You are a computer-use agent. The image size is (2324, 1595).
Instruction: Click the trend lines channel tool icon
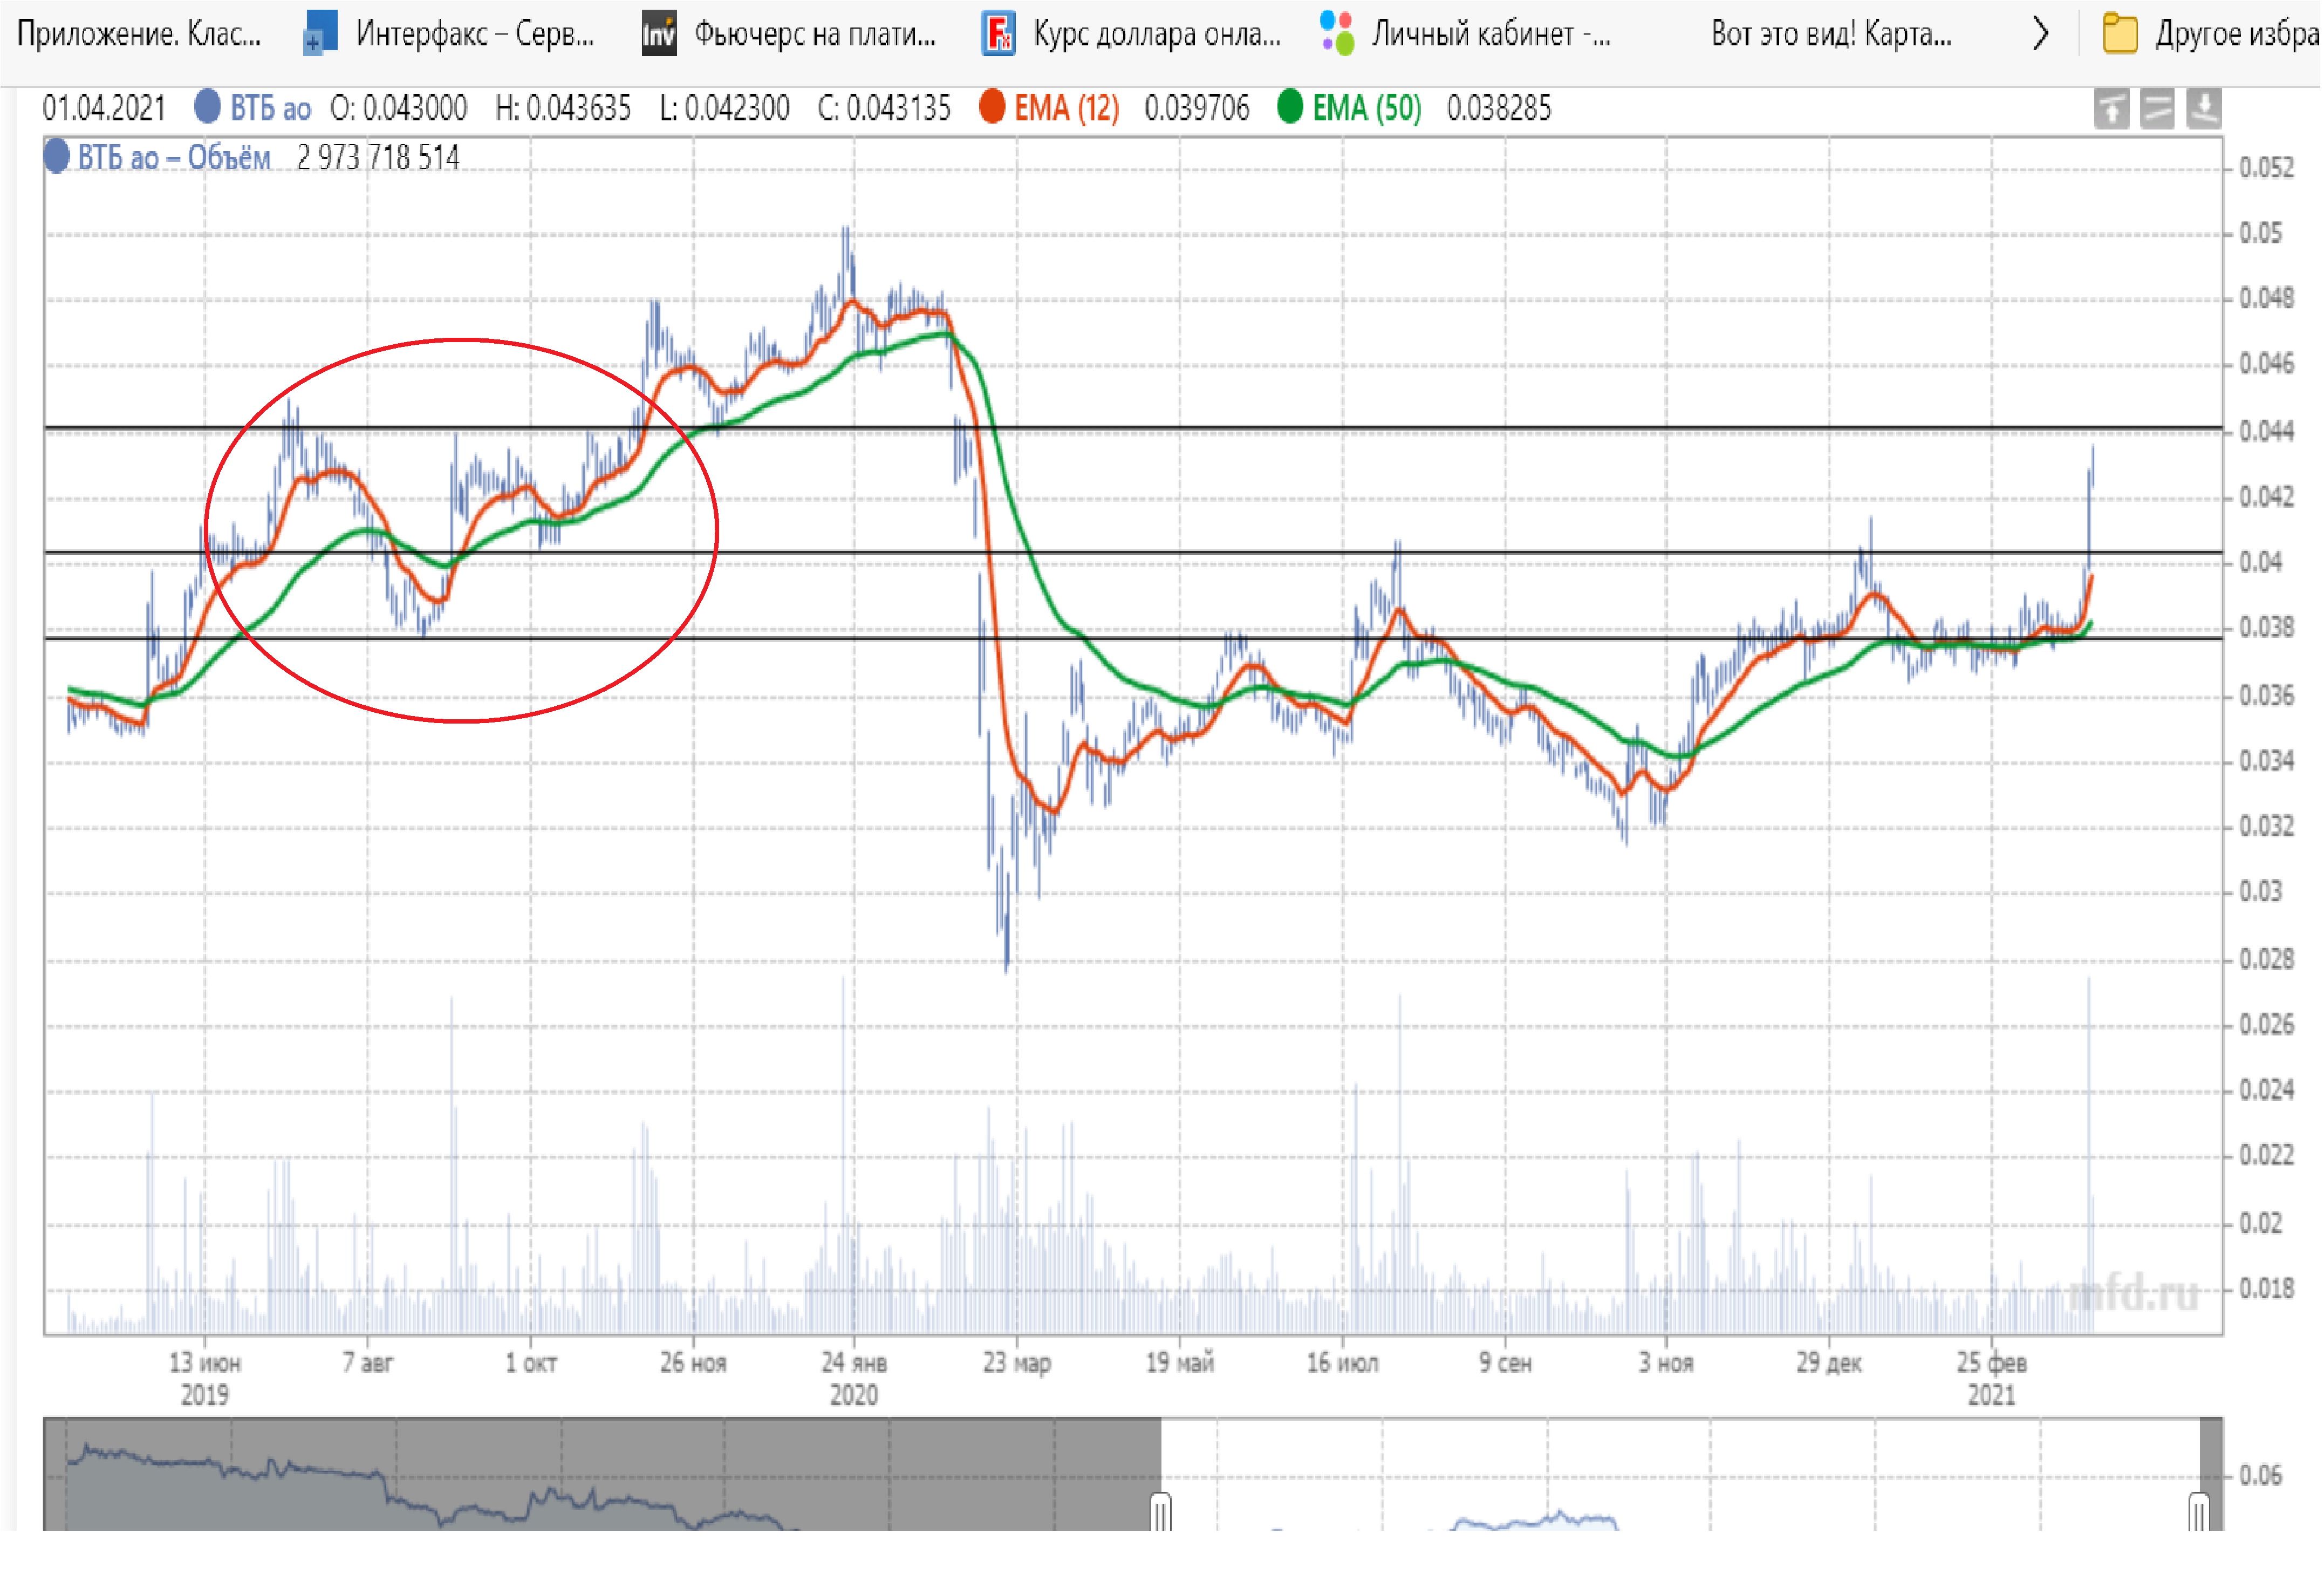point(2158,109)
